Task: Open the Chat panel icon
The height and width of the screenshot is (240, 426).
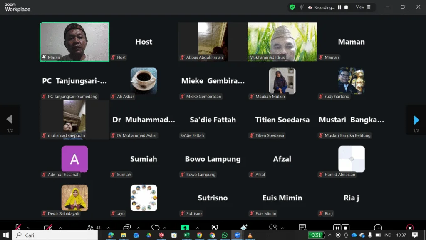Action: [x=126, y=227]
